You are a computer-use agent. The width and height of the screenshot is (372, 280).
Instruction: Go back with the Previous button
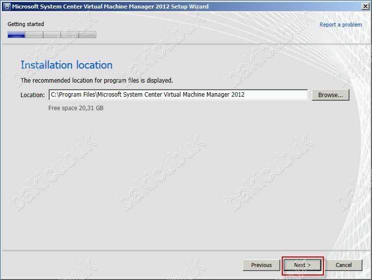[261, 265]
